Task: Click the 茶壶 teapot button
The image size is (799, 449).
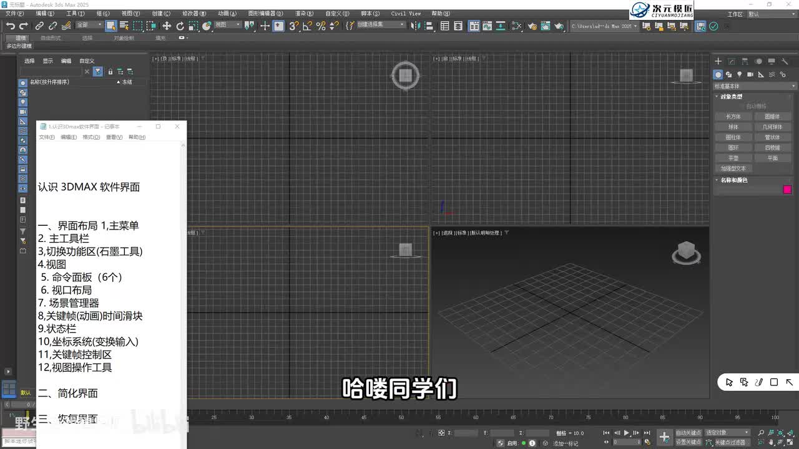Action: coord(733,158)
